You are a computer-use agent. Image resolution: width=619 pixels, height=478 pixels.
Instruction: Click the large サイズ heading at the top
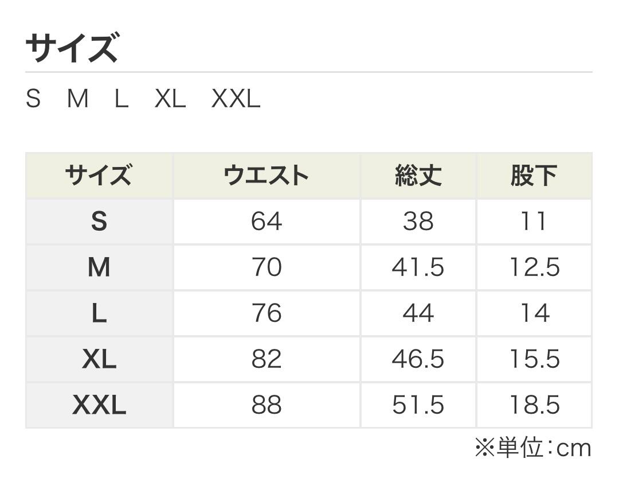pos(72,48)
